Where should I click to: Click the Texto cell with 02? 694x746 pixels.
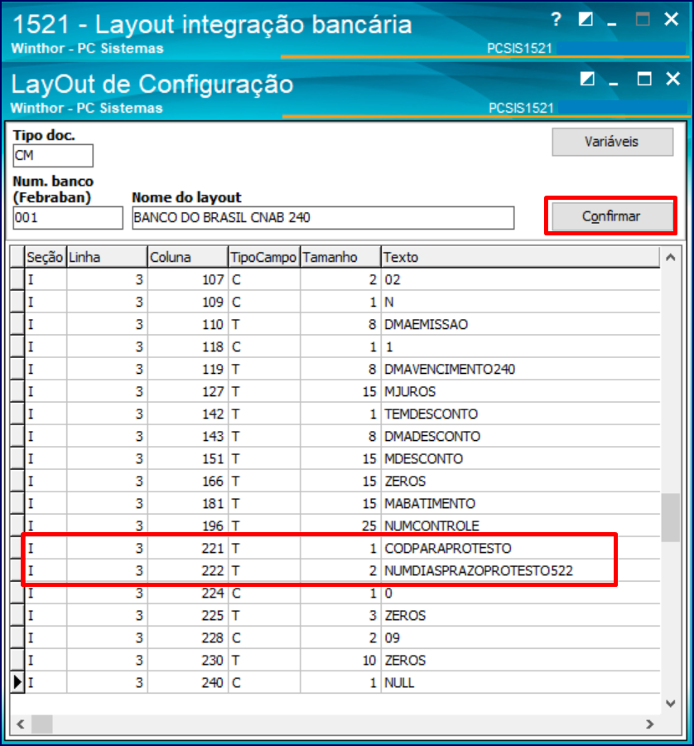coord(520,280)
